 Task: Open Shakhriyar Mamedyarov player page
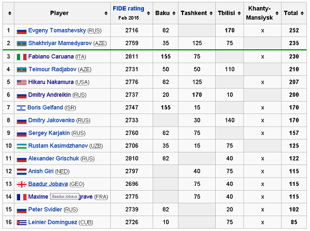point(60,43)
